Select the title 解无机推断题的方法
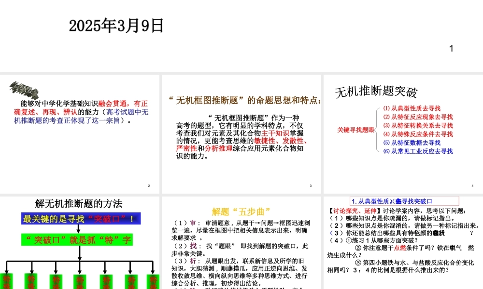 point(79,204)
